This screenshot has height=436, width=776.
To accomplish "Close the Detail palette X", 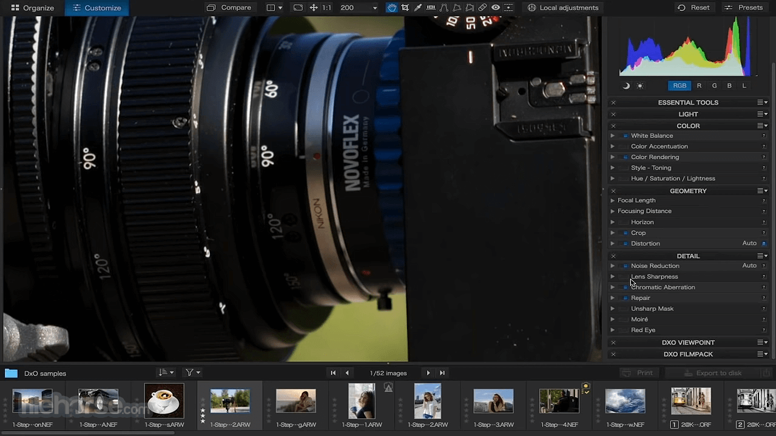I will tap(613, 256).
